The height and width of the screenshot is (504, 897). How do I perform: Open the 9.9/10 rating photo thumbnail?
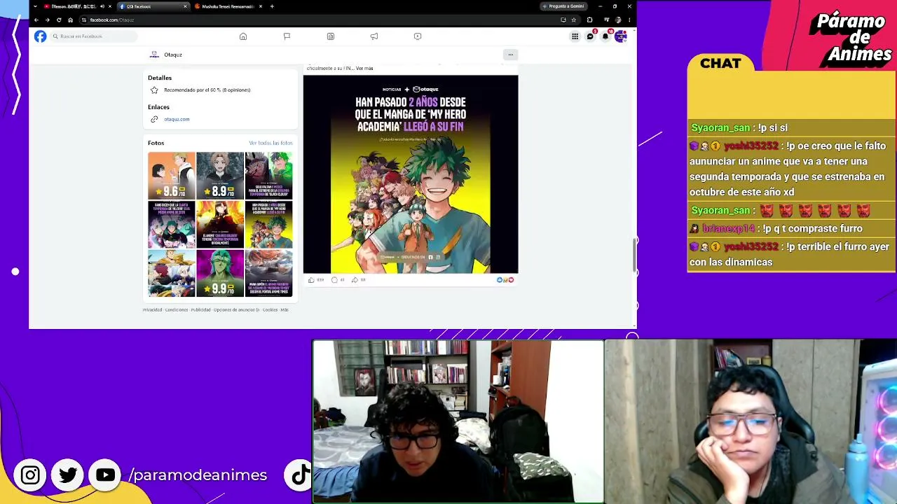220,273
